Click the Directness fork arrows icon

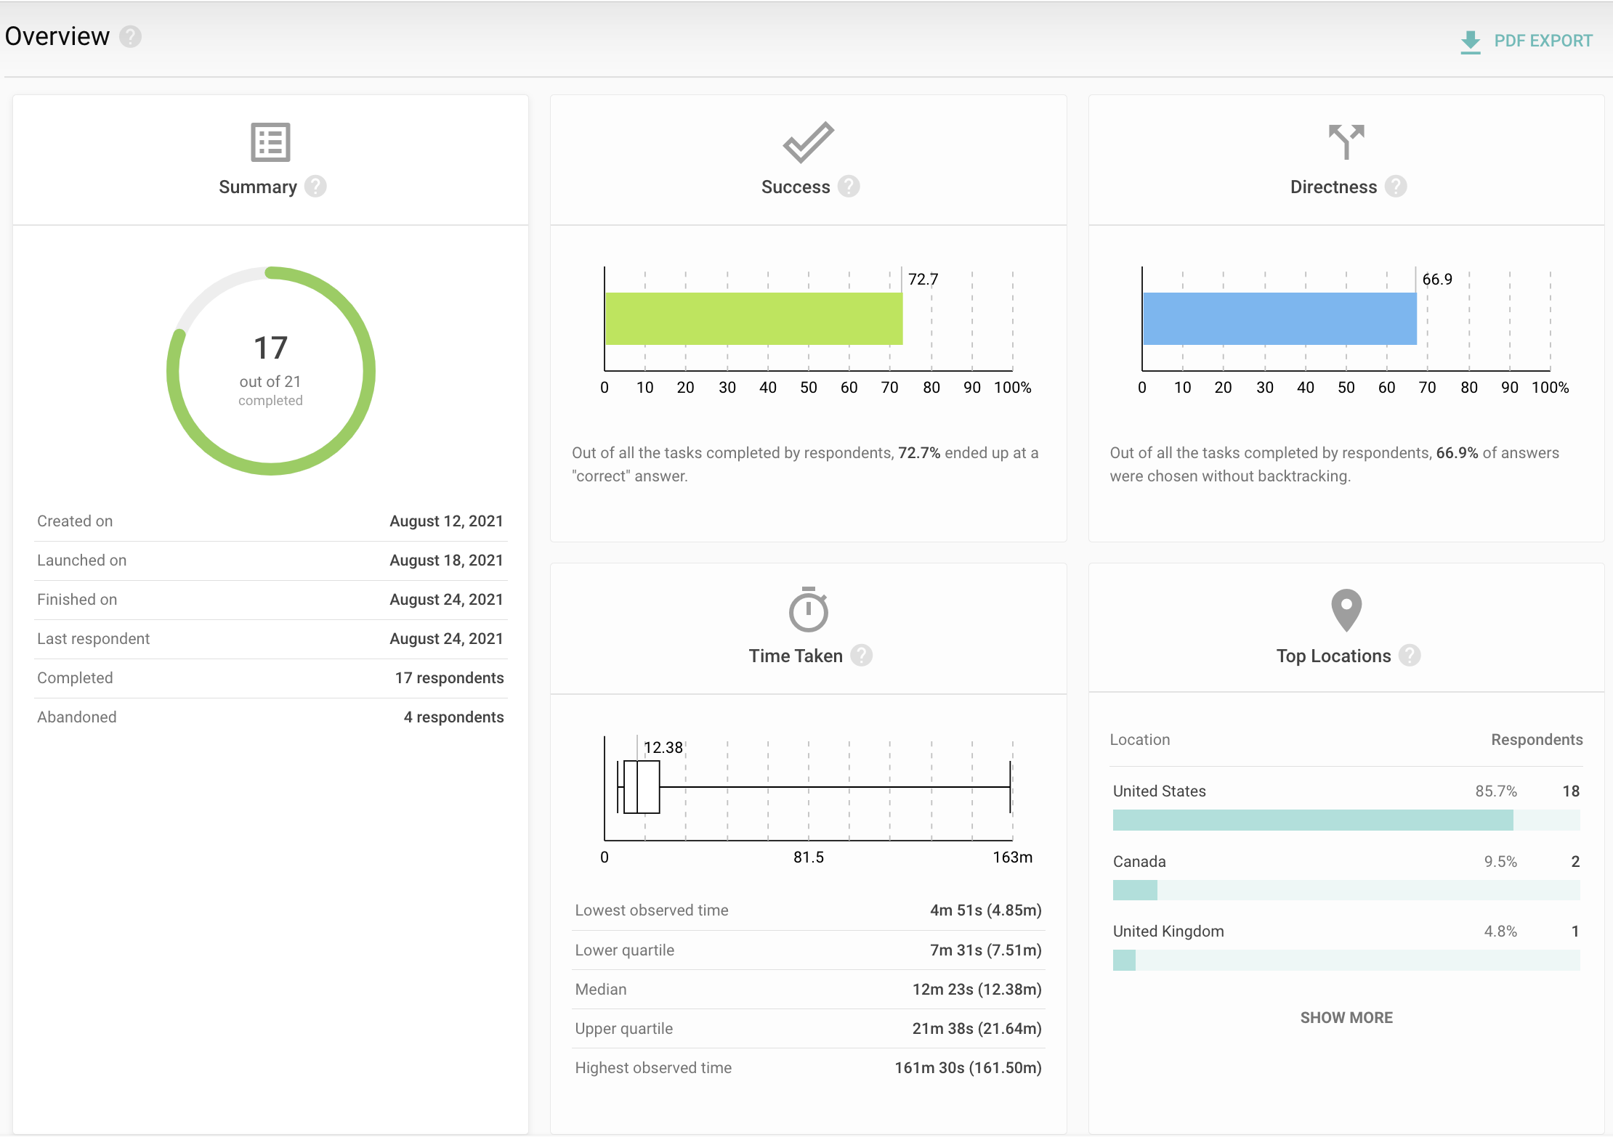pos(1346,142)
